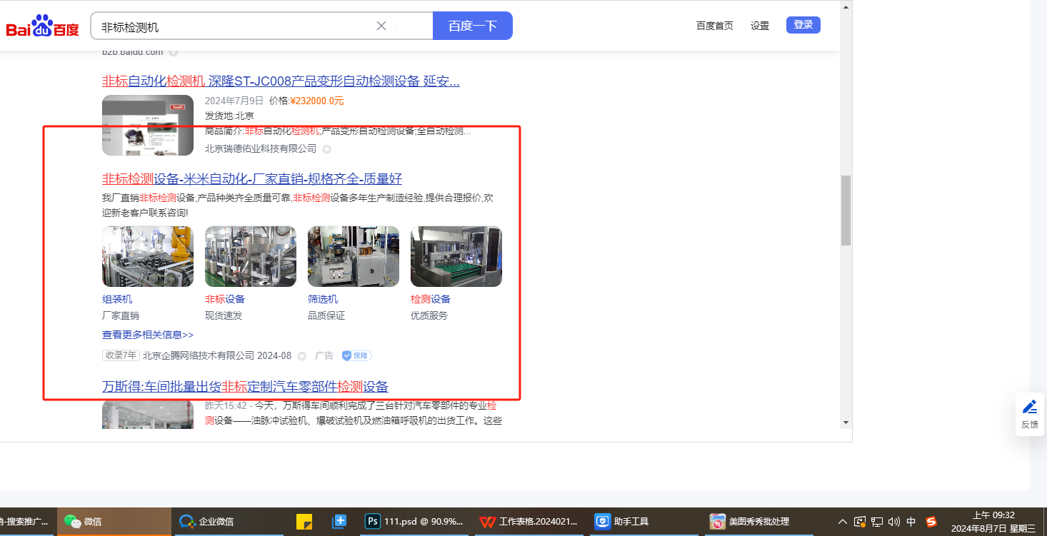Click the text 优质服务
The image size is (1047, 536).
click(x=429, y=315)
